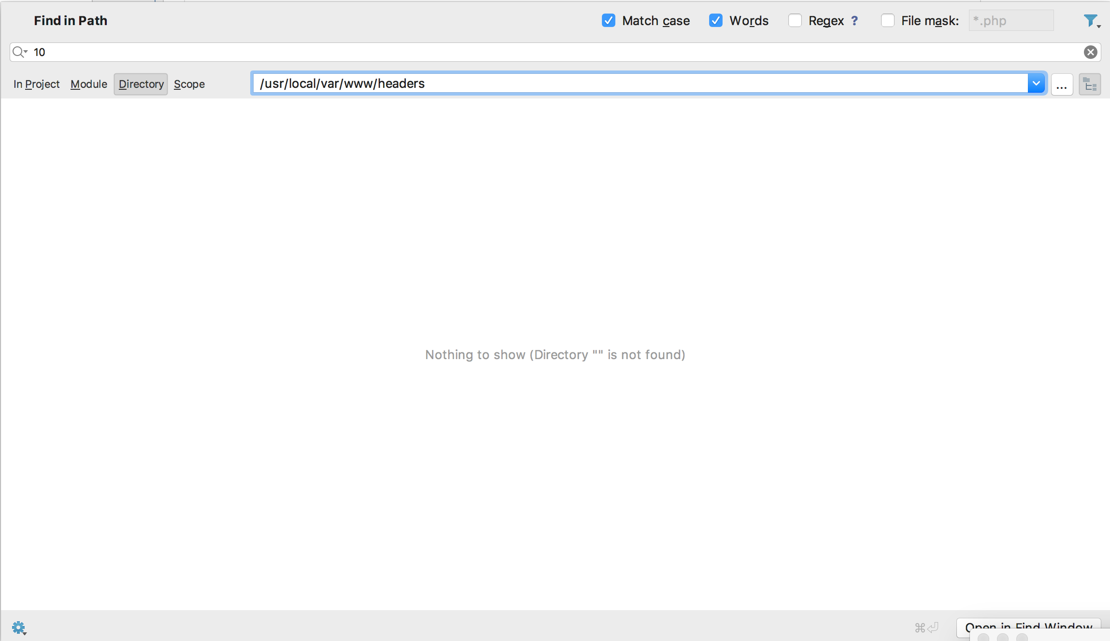
Task: Enable the File mask checkbox
Action: (888, 21)
